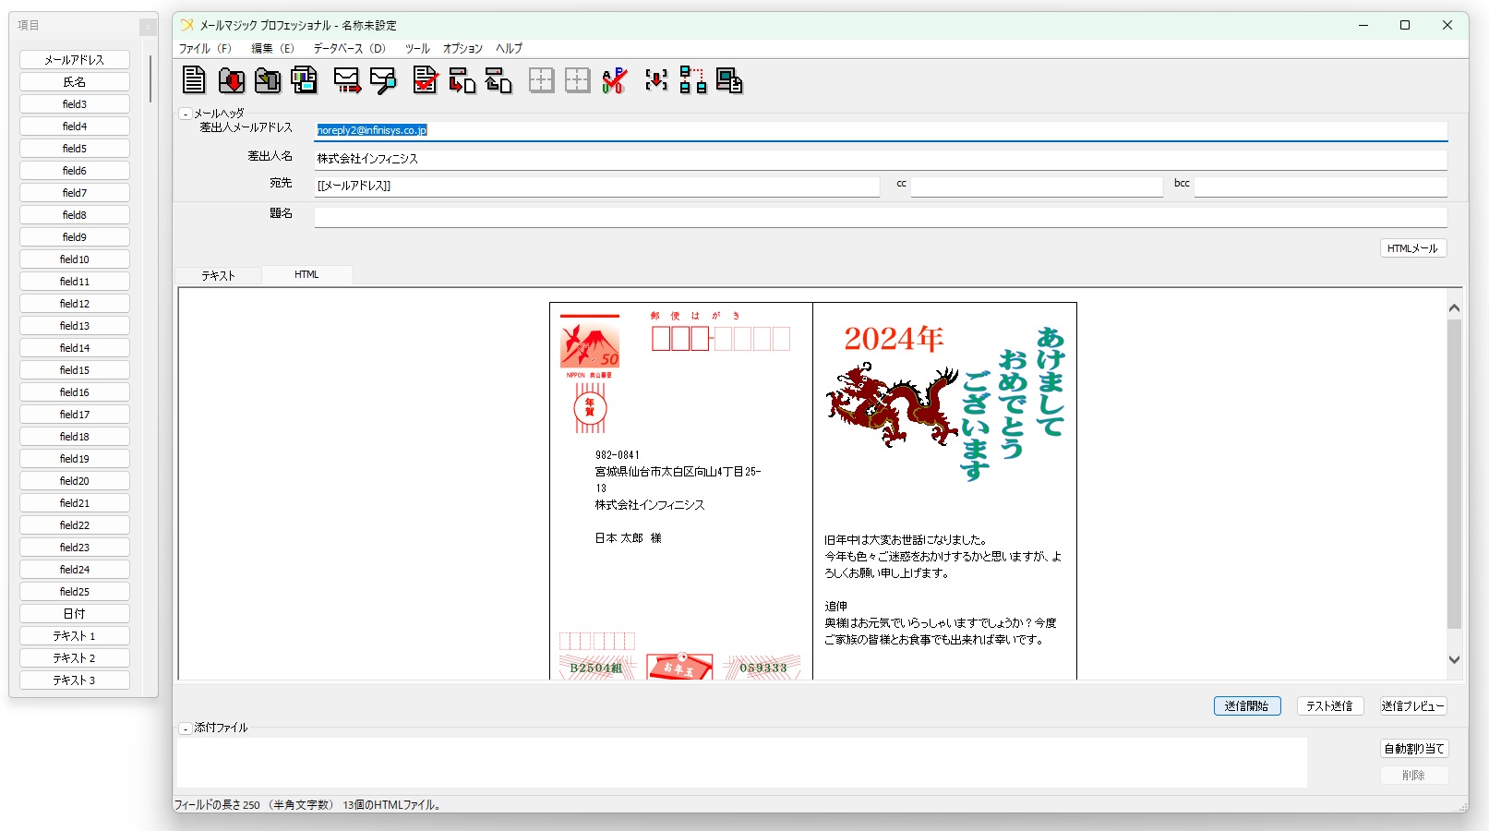The image size is (1489, 831).
Task: Click the new blank document icon
Action: [x=194, y=80]
